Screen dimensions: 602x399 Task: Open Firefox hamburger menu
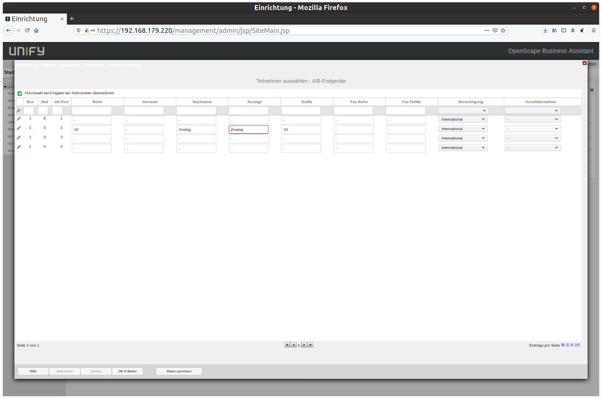pos(594,31)
